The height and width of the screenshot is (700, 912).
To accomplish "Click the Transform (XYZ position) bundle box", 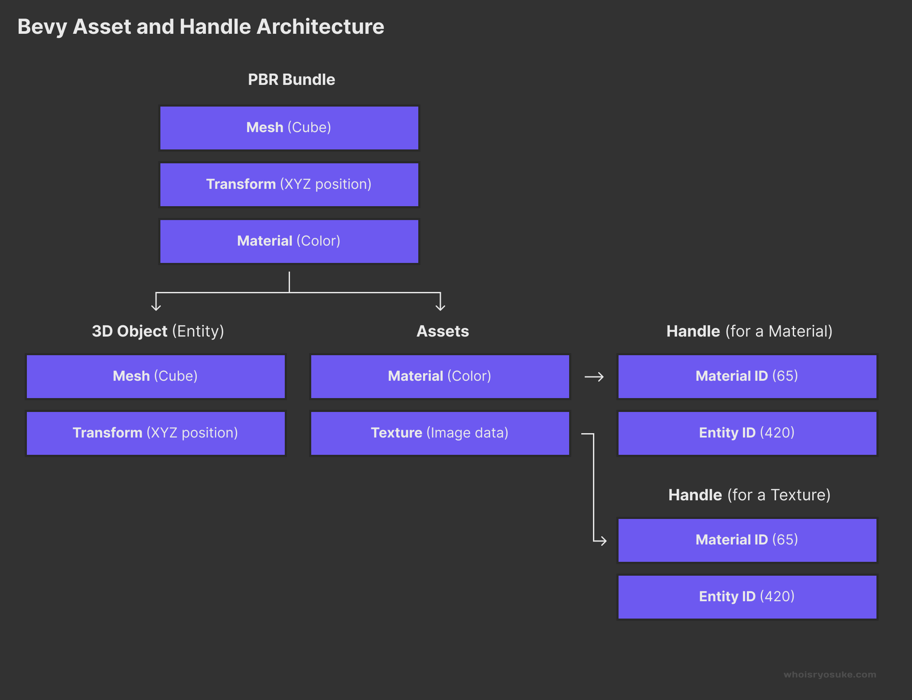I will point(289,184).
